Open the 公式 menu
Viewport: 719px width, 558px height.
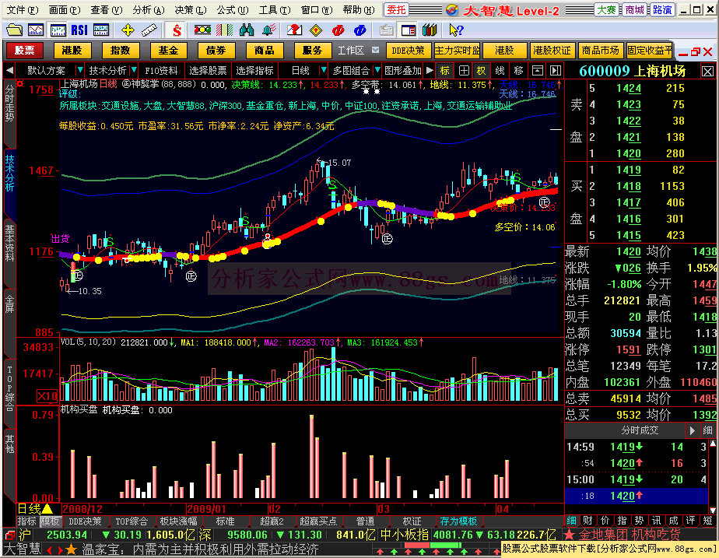(232, 10)
